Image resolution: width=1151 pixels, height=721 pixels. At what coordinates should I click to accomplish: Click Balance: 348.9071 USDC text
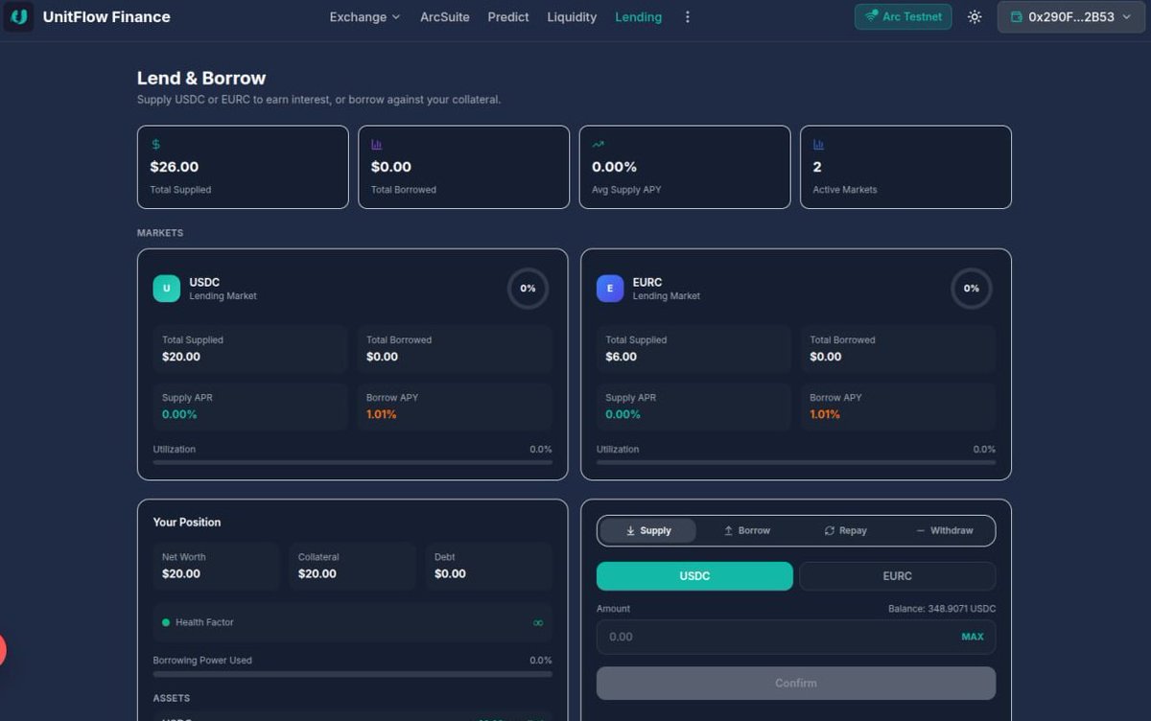(942, 609)
